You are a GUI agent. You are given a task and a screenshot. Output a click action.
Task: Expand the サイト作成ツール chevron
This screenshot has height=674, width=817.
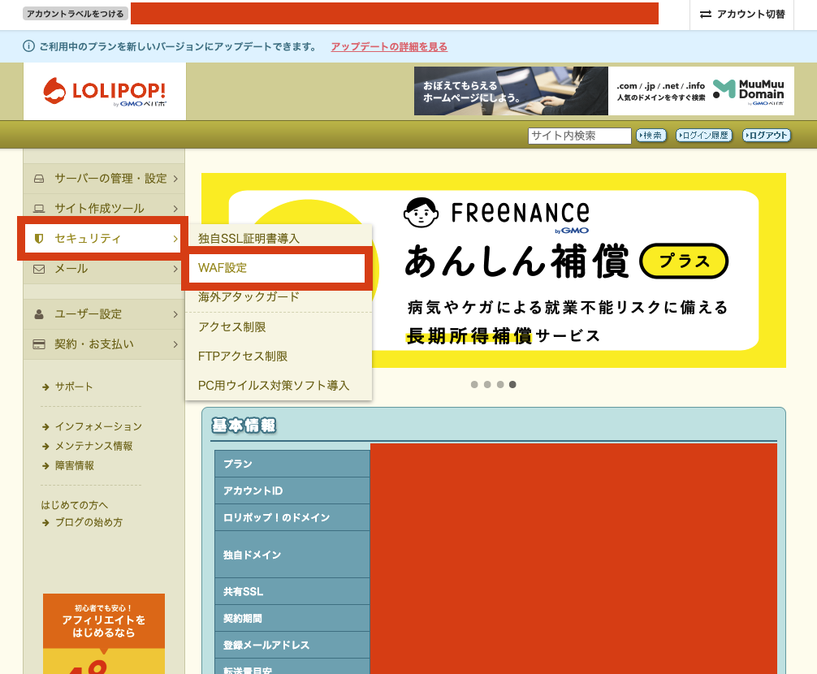point(175,209)
